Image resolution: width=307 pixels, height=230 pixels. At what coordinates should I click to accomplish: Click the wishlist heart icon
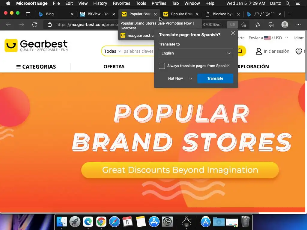[299, 52]
